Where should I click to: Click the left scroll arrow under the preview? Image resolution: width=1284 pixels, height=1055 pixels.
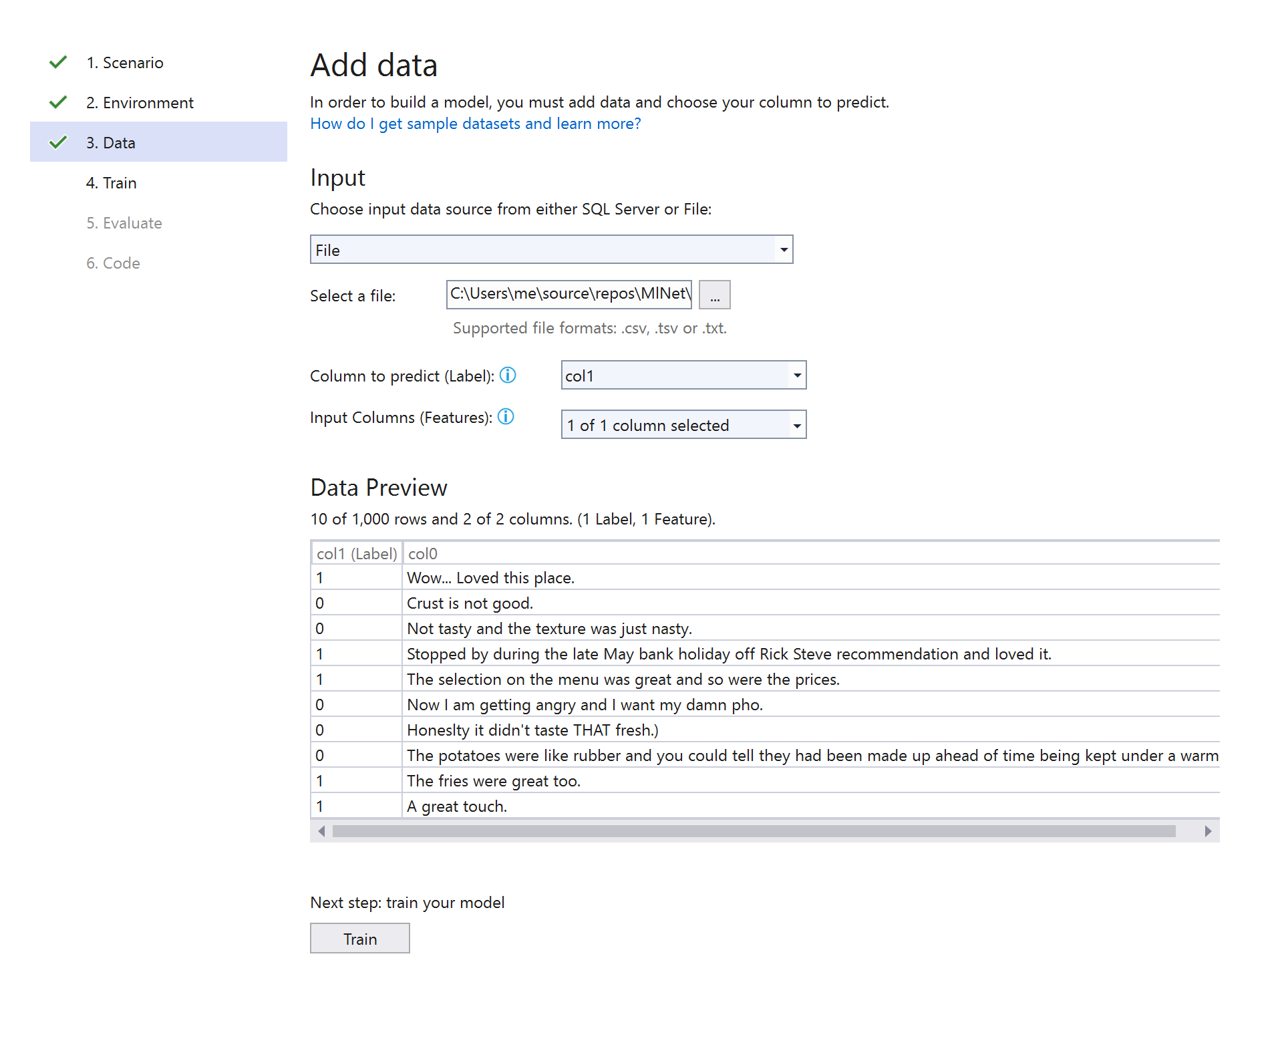(x=321, y=831)
